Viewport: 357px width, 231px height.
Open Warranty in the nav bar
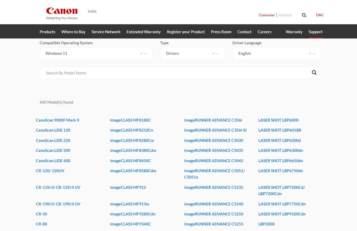294,32
